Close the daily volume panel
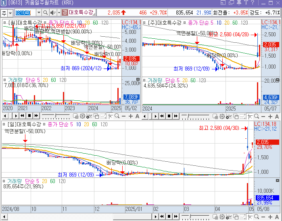Viewport: 282px width, 221px height. (278, 181)
